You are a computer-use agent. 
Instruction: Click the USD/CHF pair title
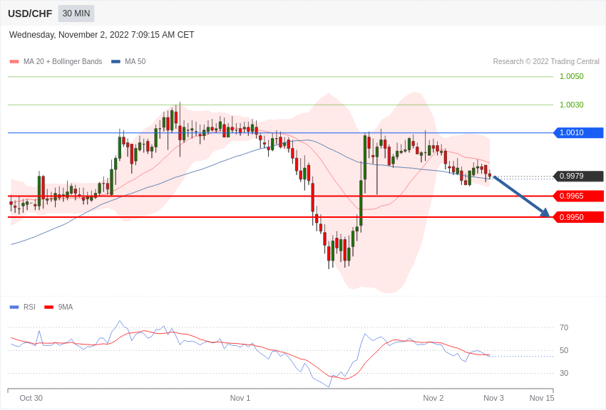pos(30,14)
